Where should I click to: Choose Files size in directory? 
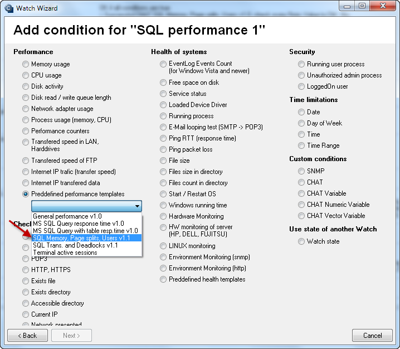163,172
